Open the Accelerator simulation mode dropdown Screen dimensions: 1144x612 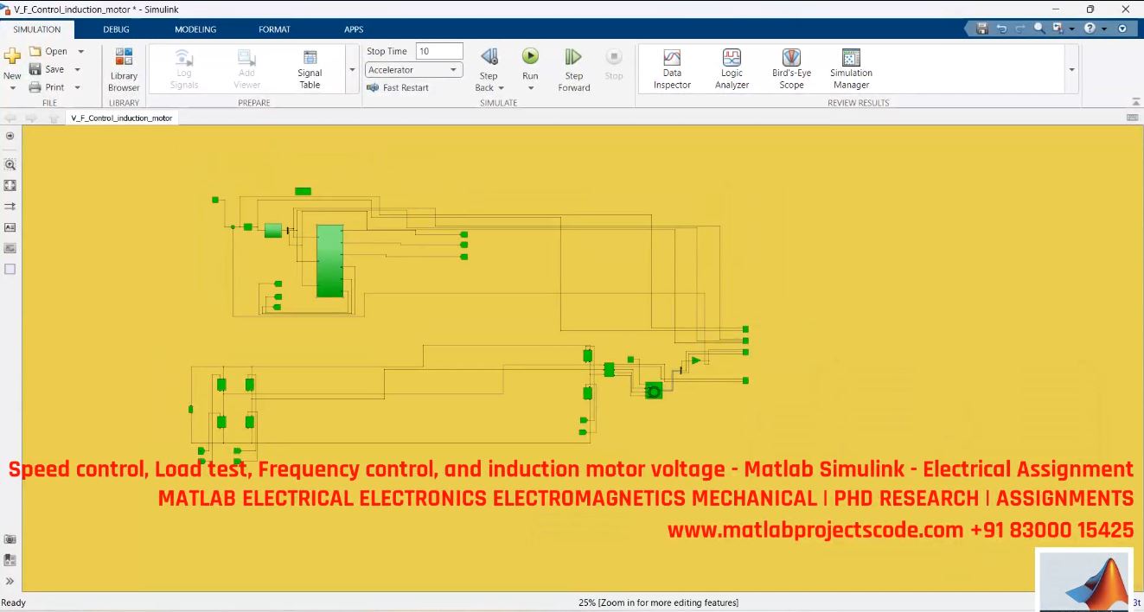point(413,70)
